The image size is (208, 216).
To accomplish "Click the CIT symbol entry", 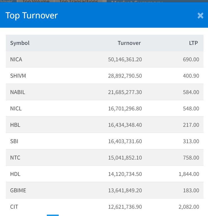I will [x=14, y=207].
